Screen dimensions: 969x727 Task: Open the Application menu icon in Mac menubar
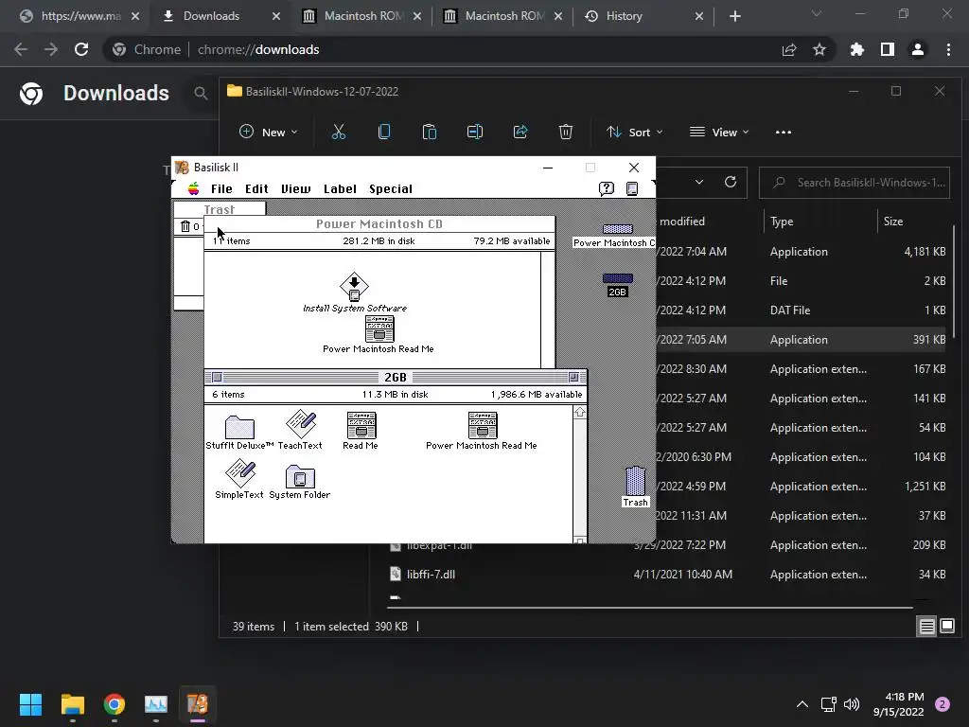coord(631,188)
